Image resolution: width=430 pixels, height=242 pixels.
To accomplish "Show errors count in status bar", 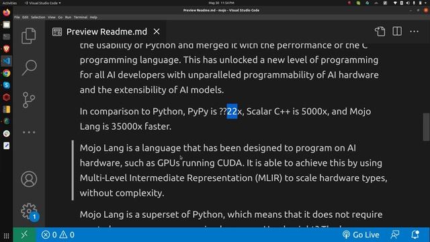I will [x=49, y=235].
